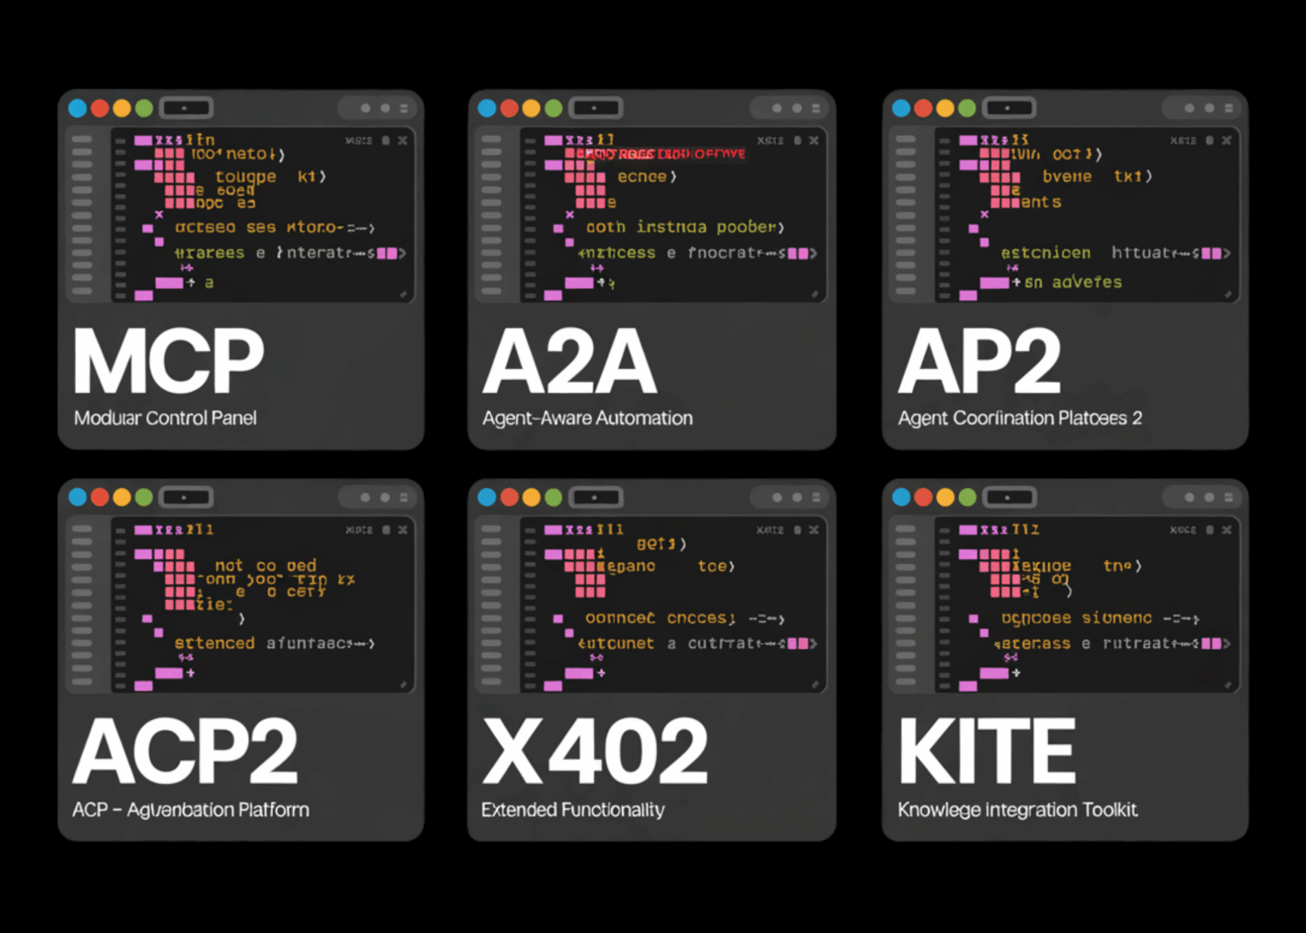This screenshot has height=933, width=1306.
Task: Click the small square icon in KITE terminal header
Action: (1210, 530)
